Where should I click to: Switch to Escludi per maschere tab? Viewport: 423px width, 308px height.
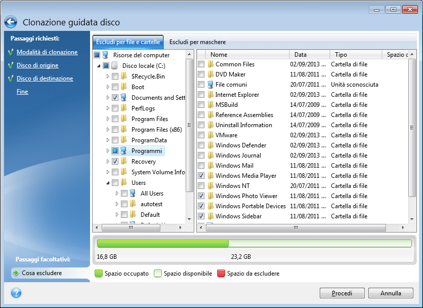tap(197, 42)
